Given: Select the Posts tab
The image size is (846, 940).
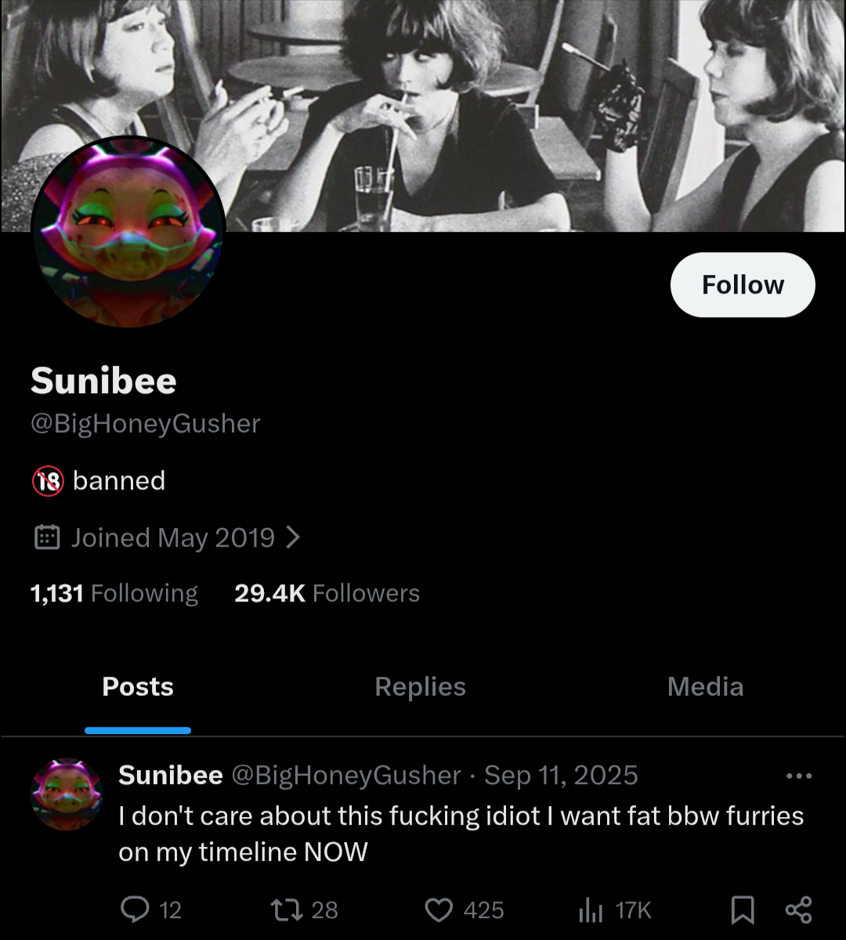Looking at the screenshot, I should [x=138, y=687].
